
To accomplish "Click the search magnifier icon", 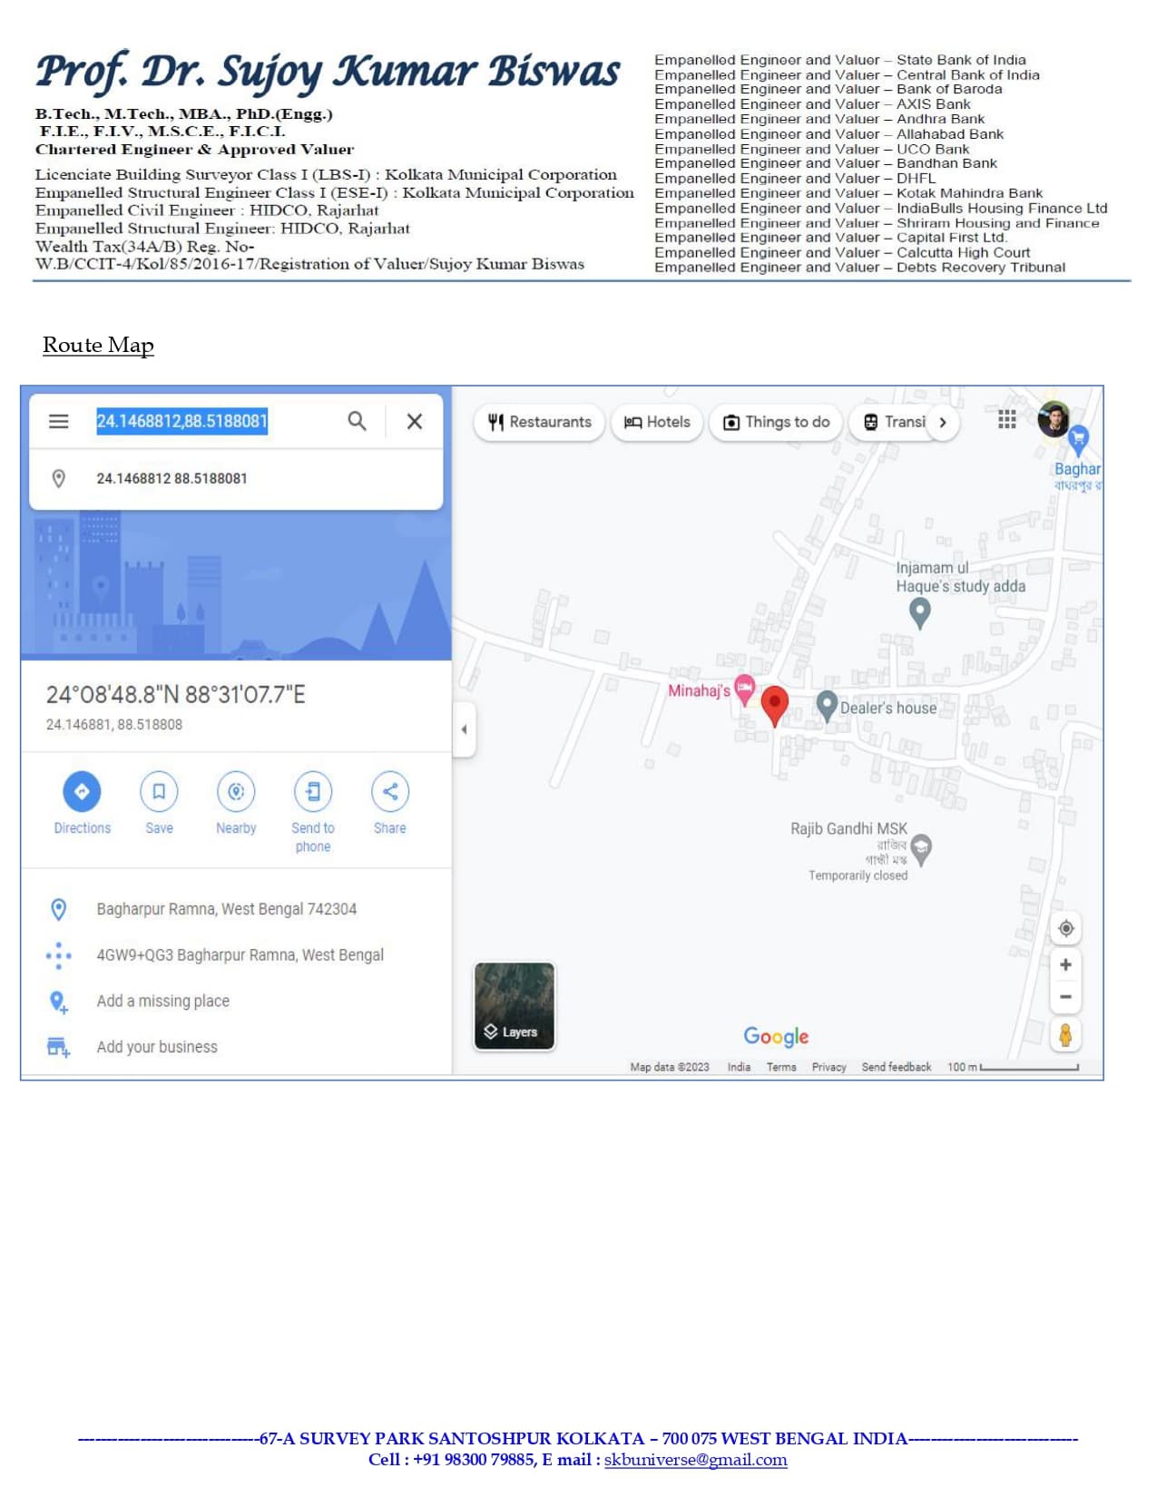I will [358, 421].
